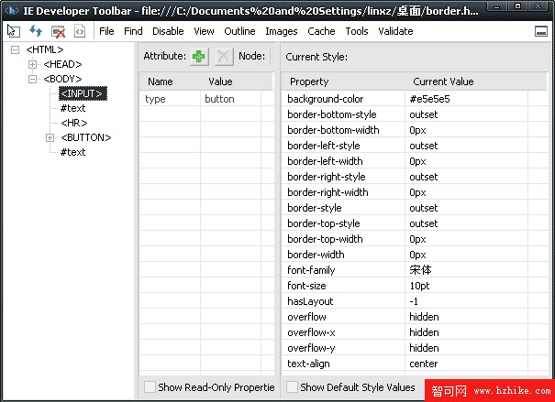Click the delete attribute X icon

[x=224, y=57]
